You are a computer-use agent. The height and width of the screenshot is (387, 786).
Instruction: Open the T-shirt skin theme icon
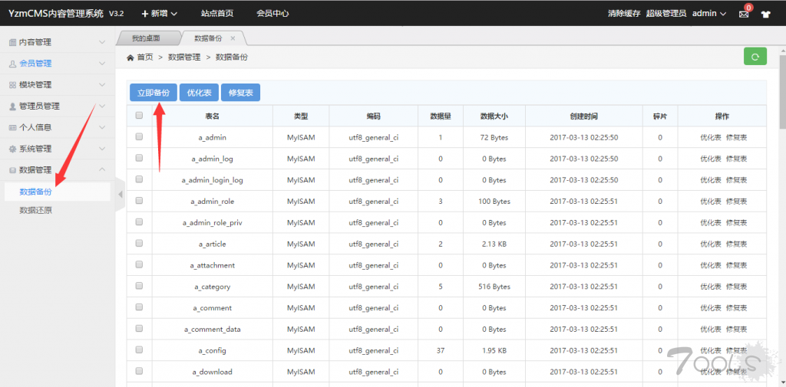[x=765, y=14]
